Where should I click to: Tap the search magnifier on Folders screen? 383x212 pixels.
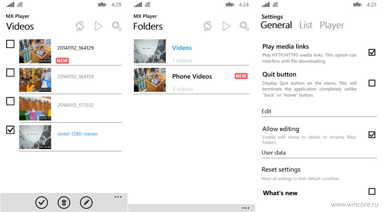[x=244, y=26]
